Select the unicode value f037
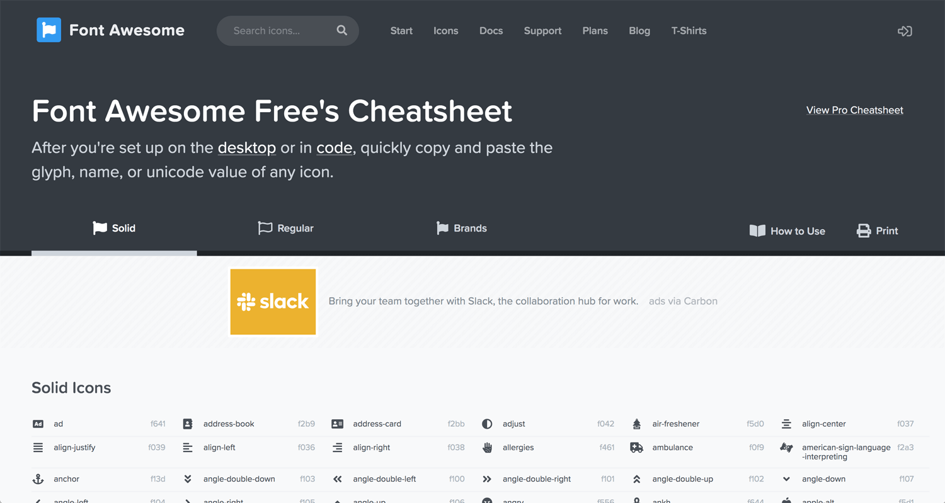Screen dimensions: 945x503 [905, 424]
